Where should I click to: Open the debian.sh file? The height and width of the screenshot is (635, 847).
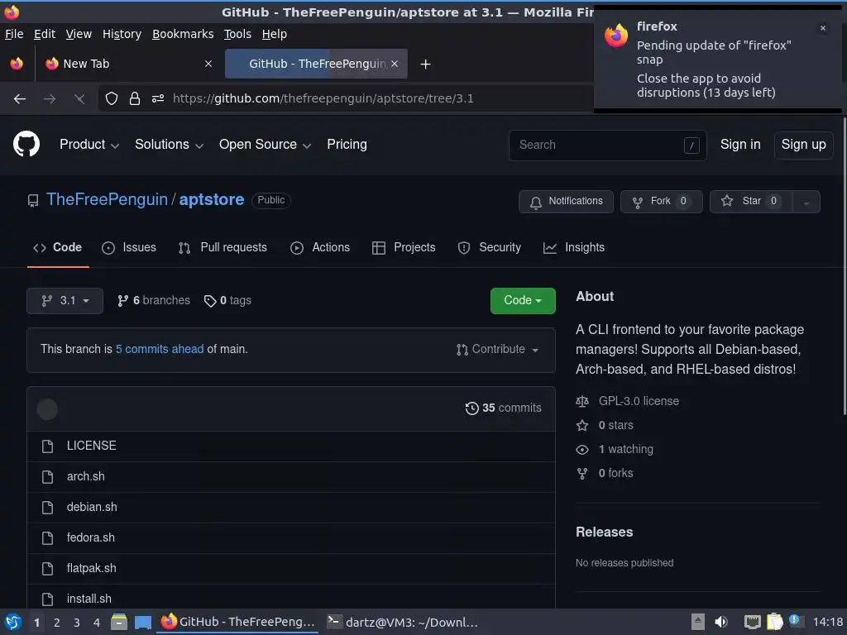click(x=92, y=507)
